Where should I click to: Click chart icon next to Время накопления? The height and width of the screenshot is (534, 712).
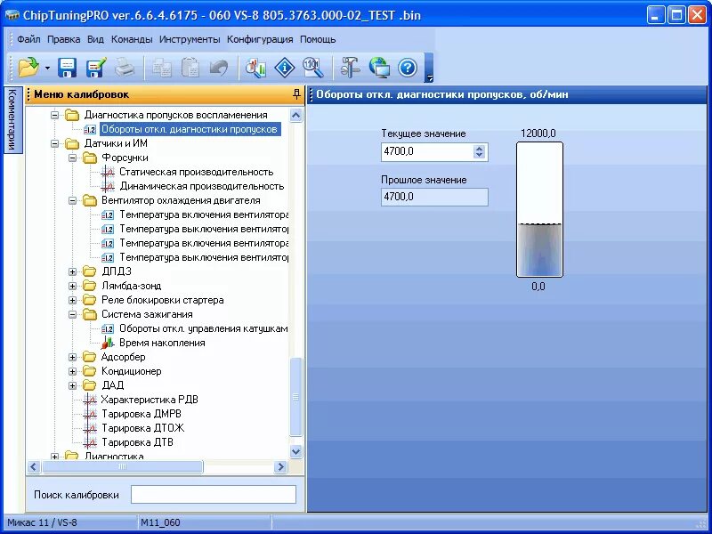pos(108,343)
